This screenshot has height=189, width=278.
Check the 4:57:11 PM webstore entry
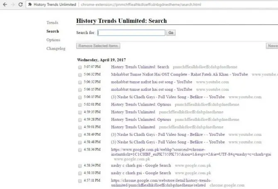click(80, 181)
